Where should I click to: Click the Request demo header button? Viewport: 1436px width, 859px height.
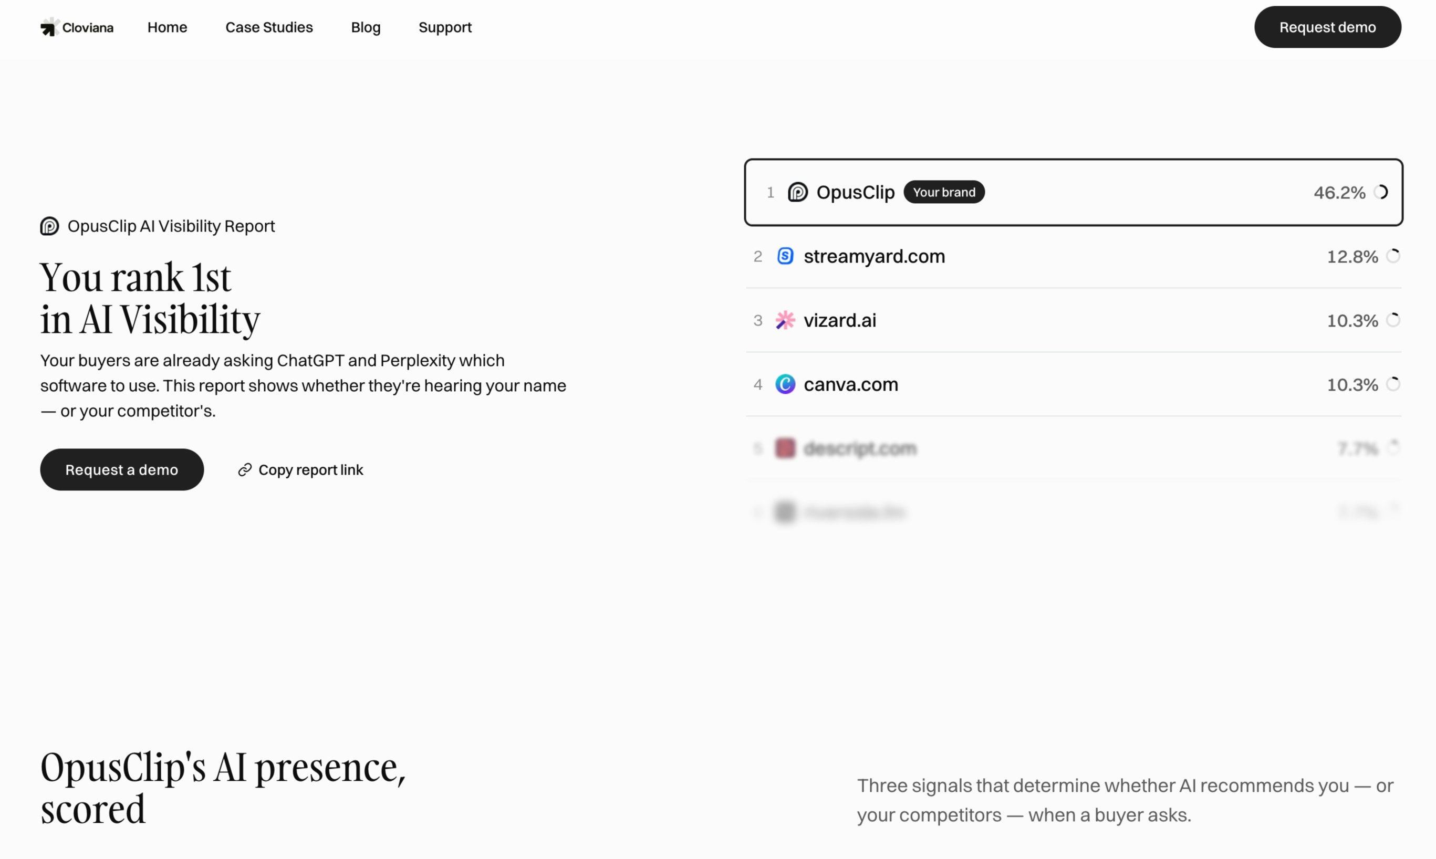(1328, 27)
